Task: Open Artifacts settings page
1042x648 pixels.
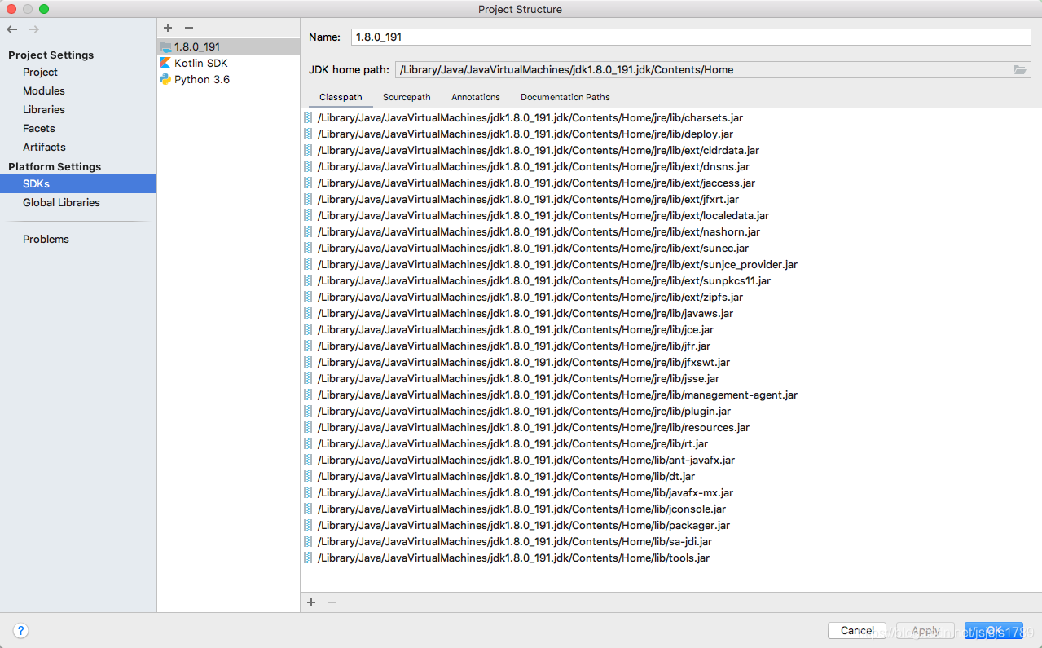Action: (44, 147)
